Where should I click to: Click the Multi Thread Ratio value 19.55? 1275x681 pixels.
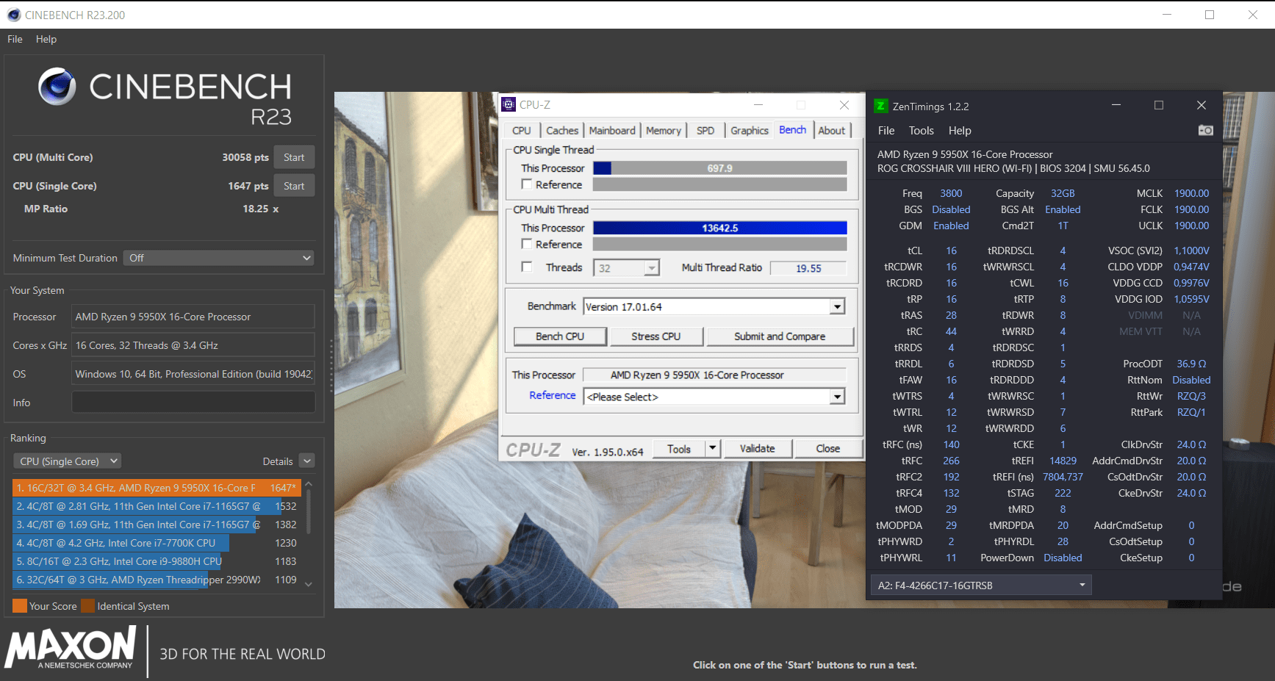pyautogui.click(x=808, y=268)
